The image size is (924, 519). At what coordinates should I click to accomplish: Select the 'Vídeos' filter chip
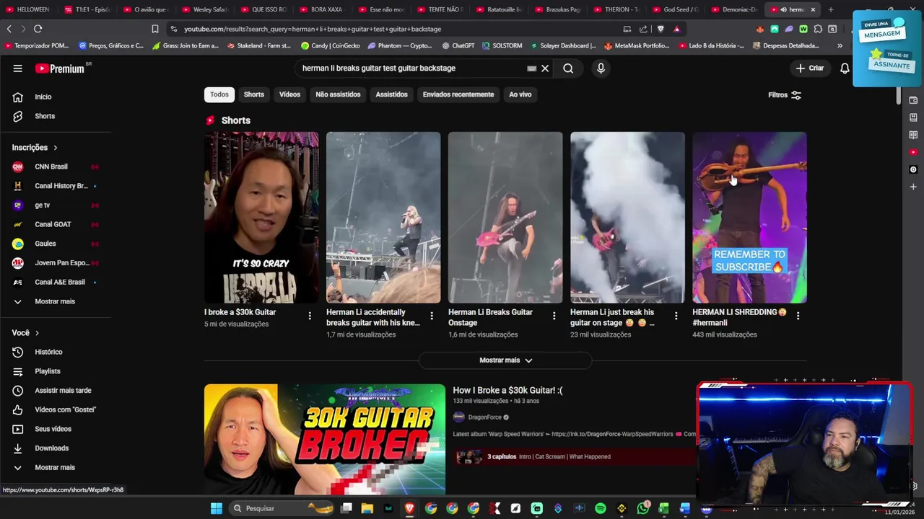pos(289,94)
